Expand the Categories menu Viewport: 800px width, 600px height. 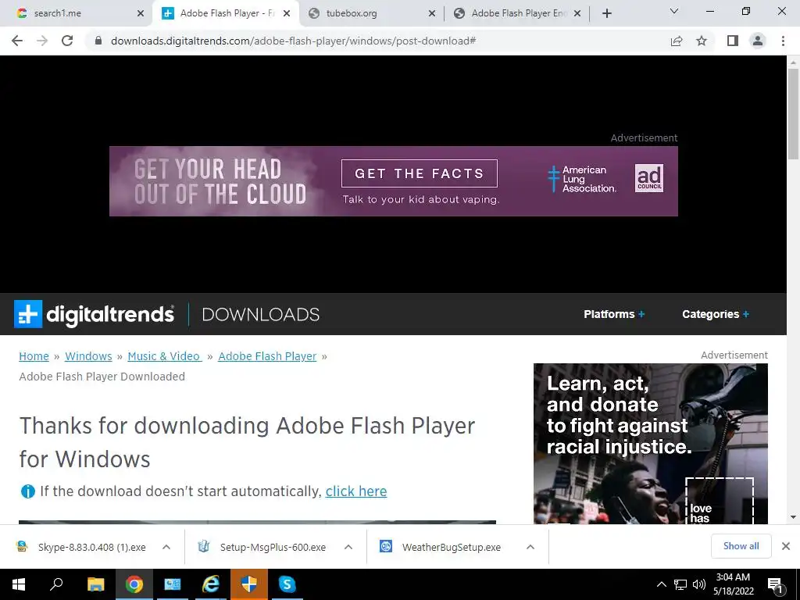tap(716, 314)
